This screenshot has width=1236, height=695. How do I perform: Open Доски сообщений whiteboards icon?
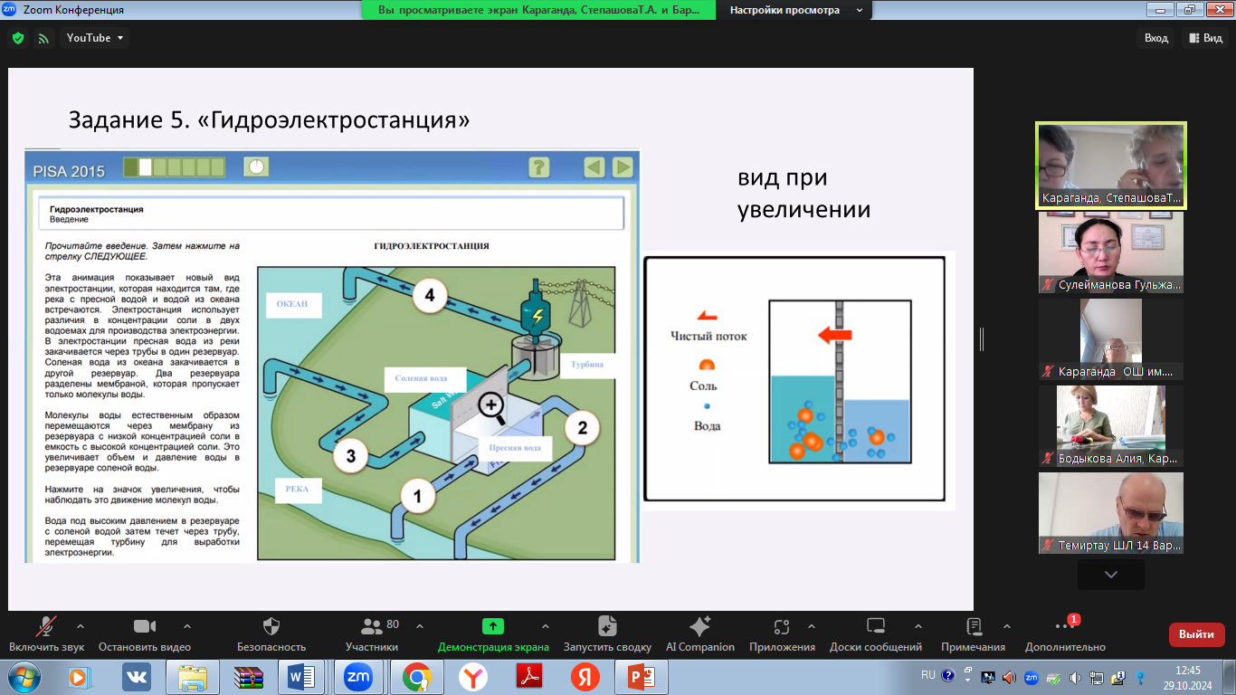click(x=875, y=627)
